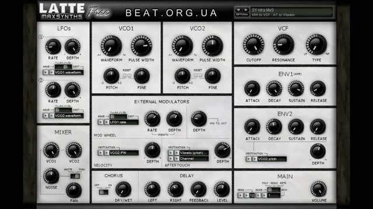This screenshot has height=209, width=373.
Task: Click the VCF Type knob
Action: (x=316, y=45)
